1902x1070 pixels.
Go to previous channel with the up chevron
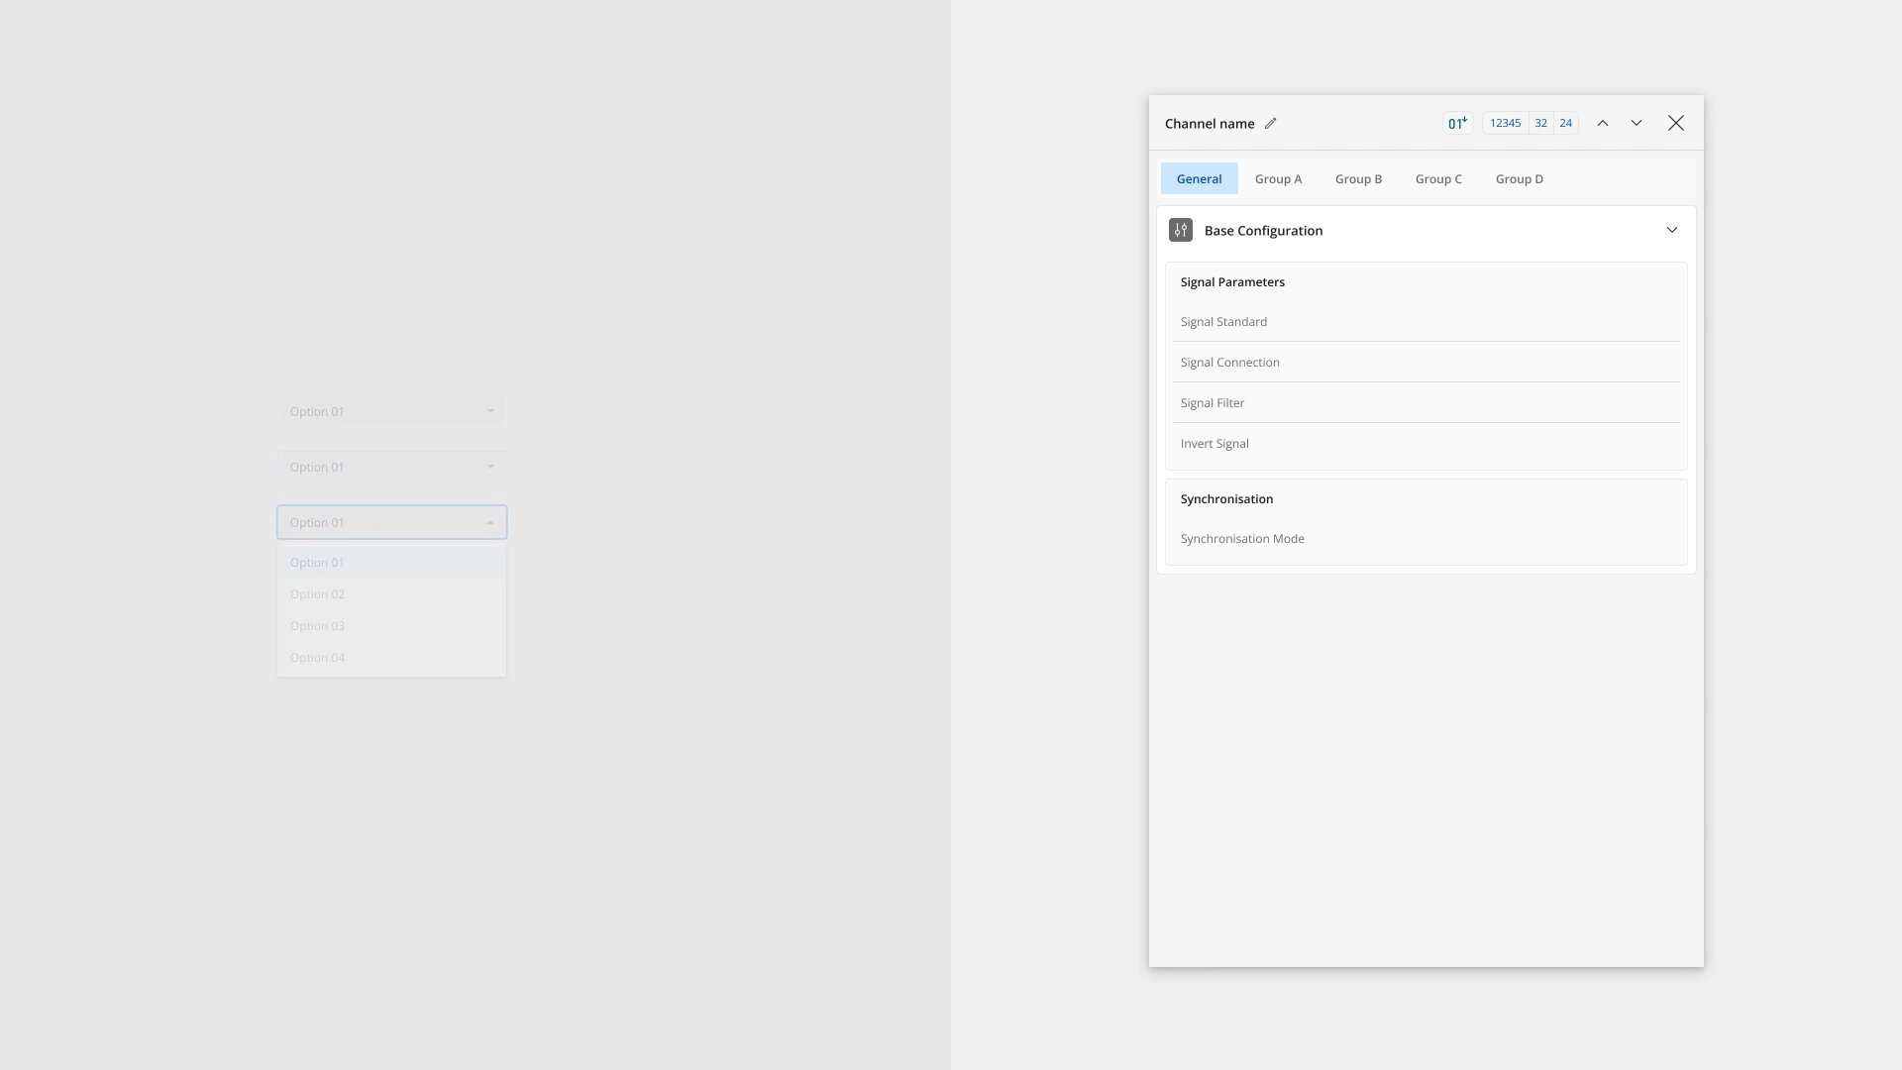tap(1603, 123)
